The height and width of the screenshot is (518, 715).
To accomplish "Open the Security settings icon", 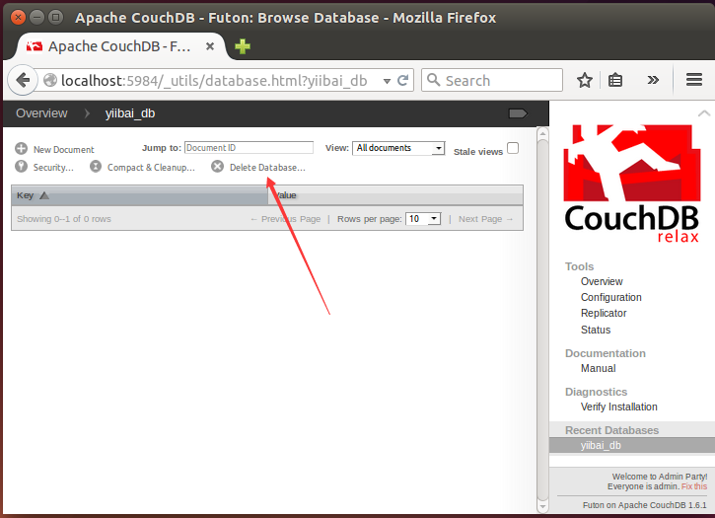I will pyautogui.click(x=21, y=167).
